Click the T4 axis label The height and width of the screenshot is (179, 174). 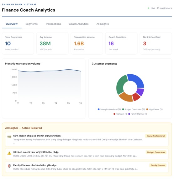[x=56, y=103]
